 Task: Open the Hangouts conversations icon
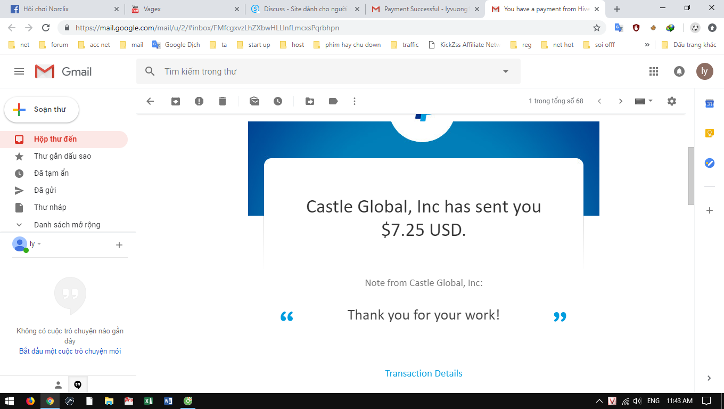coord(78,385)
